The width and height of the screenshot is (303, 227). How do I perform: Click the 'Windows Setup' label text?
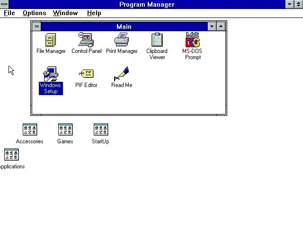pos(51,88)
